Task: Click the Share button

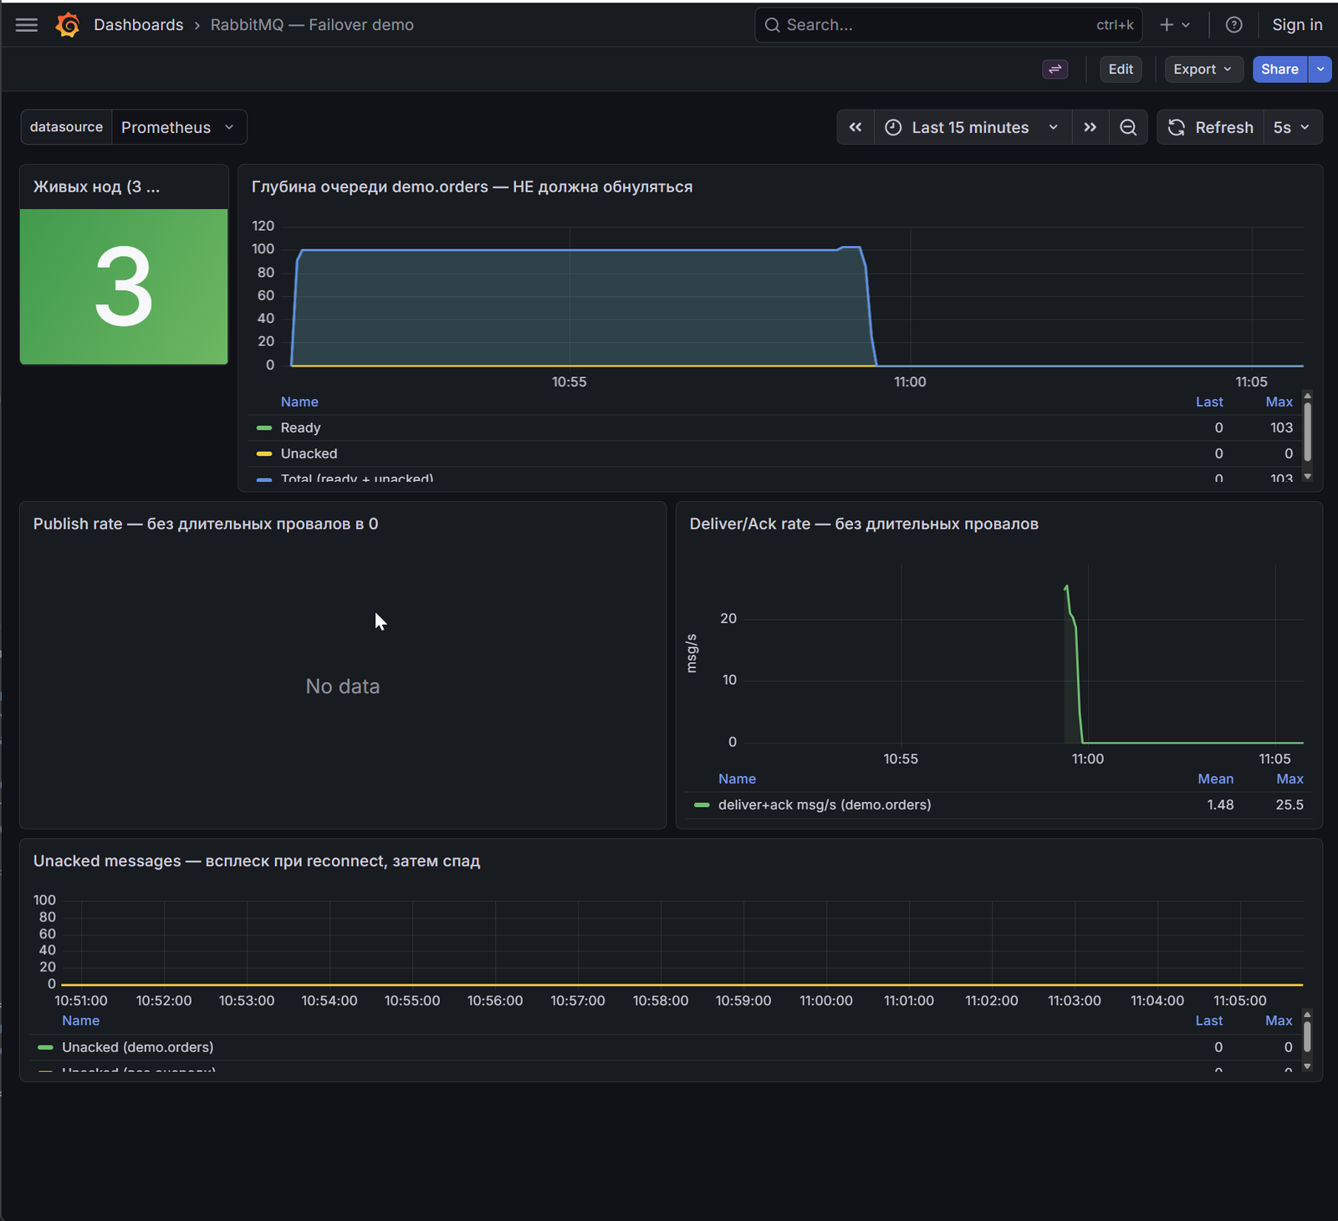Action: click(x=1279, y=69)
